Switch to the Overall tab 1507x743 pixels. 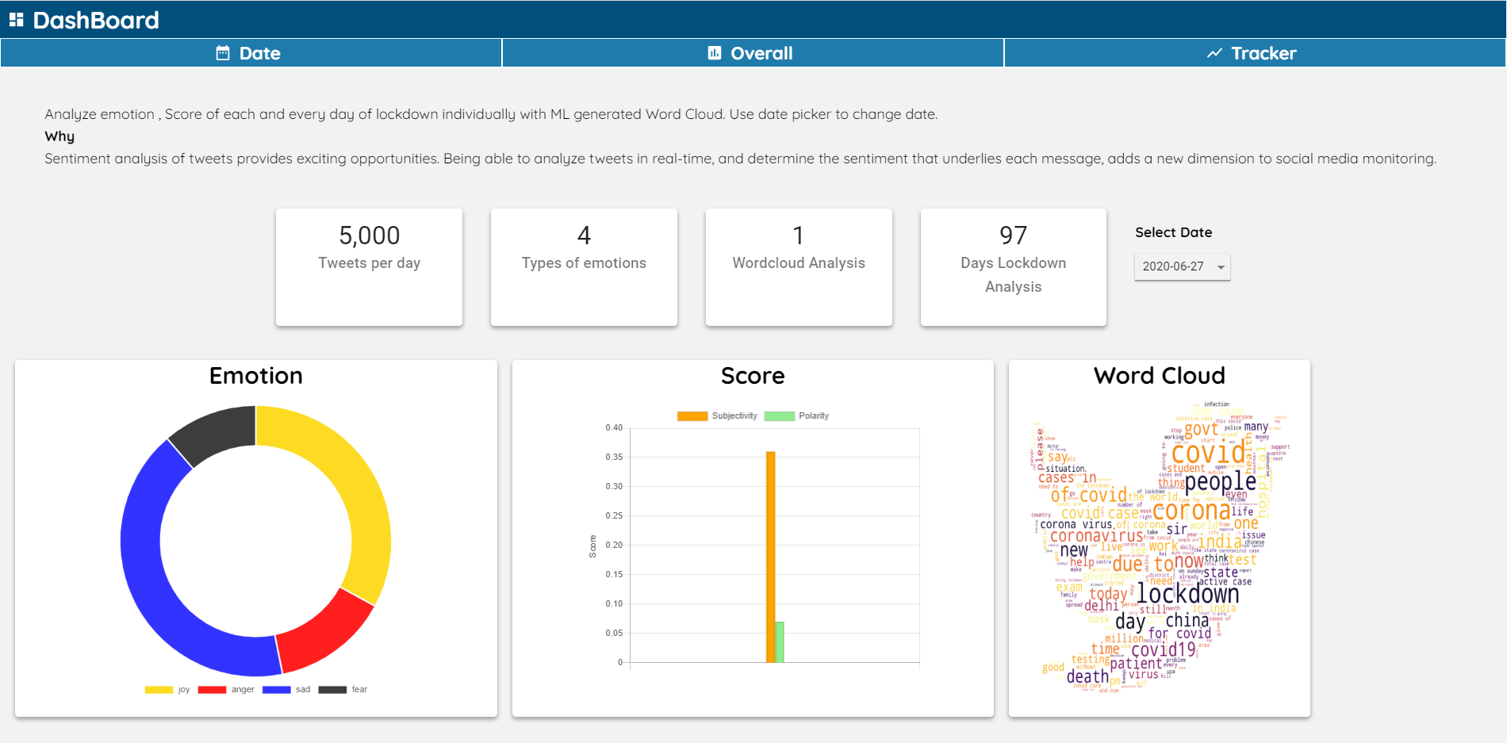(x=753, y=53)
